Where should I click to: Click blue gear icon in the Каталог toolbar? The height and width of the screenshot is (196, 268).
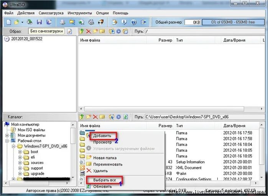point(118,117)
